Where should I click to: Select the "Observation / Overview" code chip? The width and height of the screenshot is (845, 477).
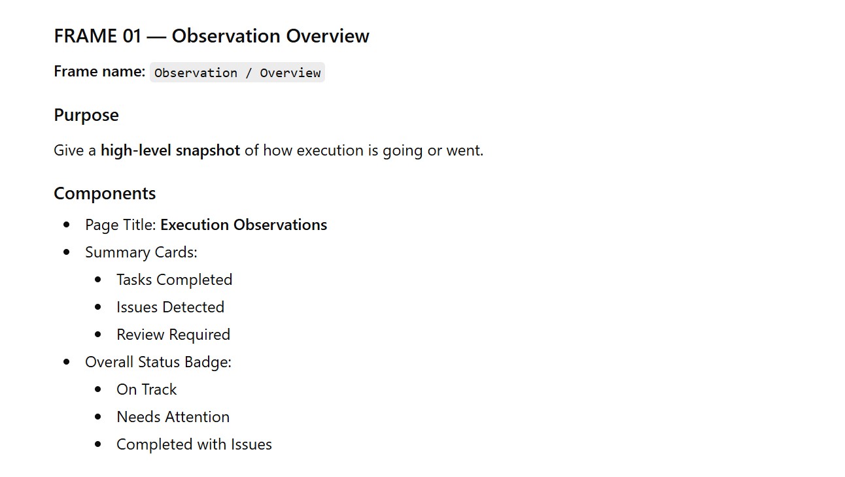[x=237, y=73]
